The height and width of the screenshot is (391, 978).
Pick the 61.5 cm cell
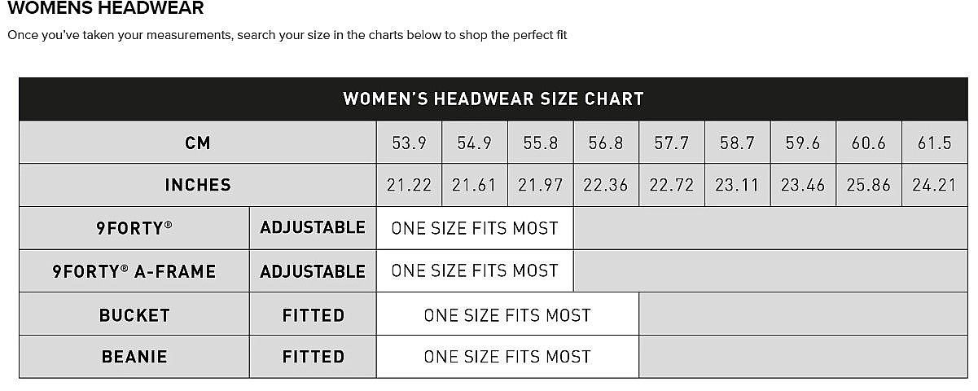tap(934, 143)
